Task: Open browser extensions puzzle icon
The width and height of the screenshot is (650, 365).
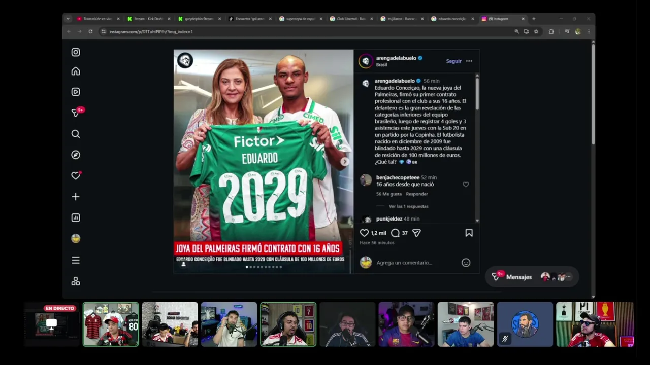Action: point(551,31)
